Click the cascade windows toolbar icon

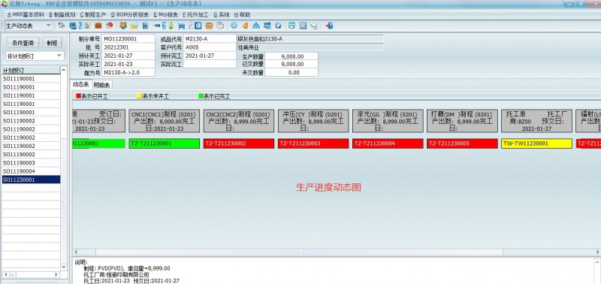coord(314,26)
